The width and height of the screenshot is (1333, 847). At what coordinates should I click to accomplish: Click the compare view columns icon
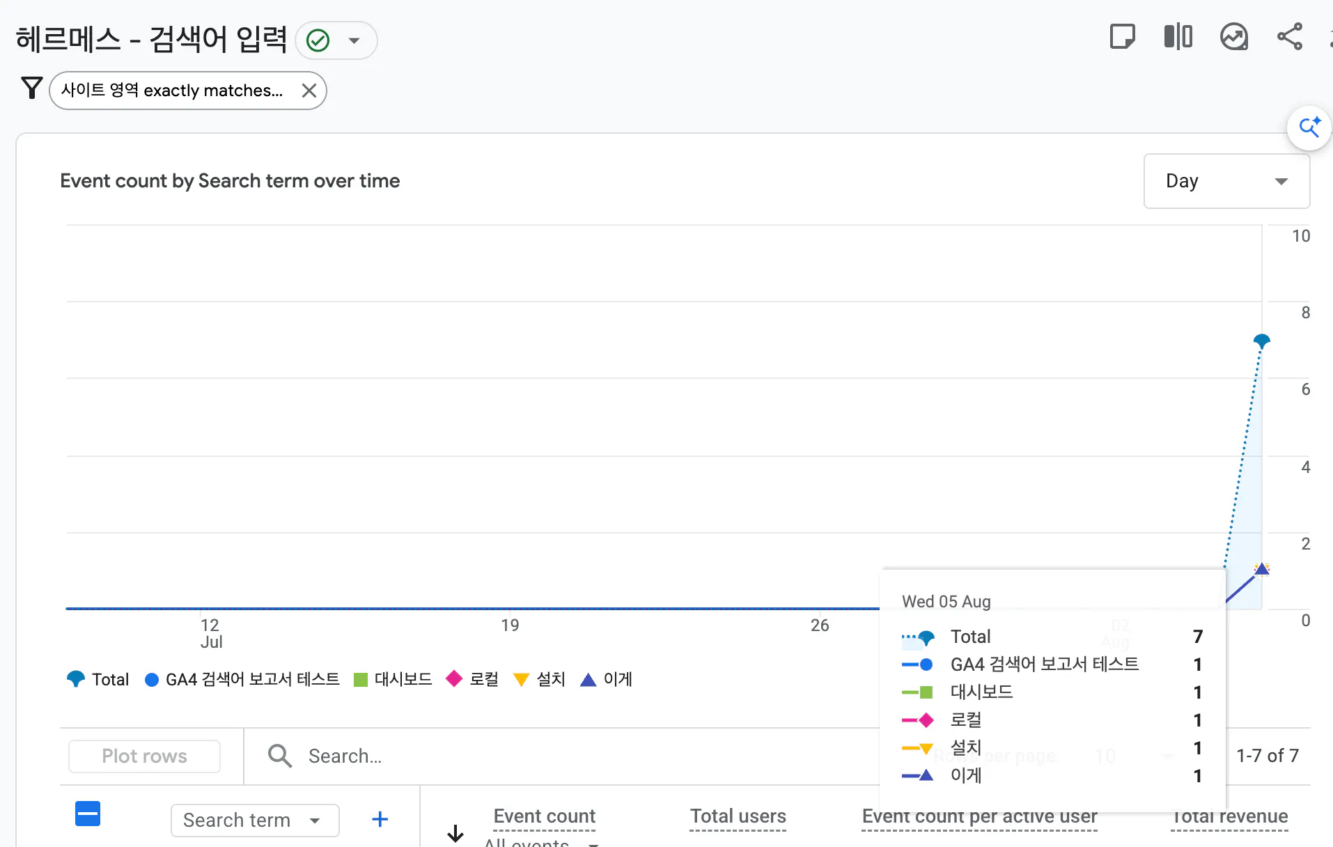[1178, 37]
